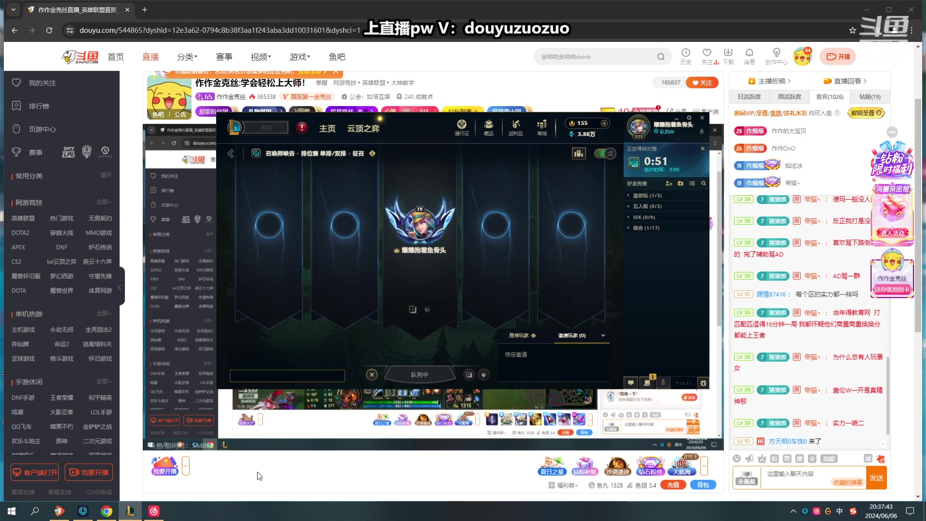926x521 pixels.
Task: Click the search magnifier in Douyu search box
Action: coord(661,57)
